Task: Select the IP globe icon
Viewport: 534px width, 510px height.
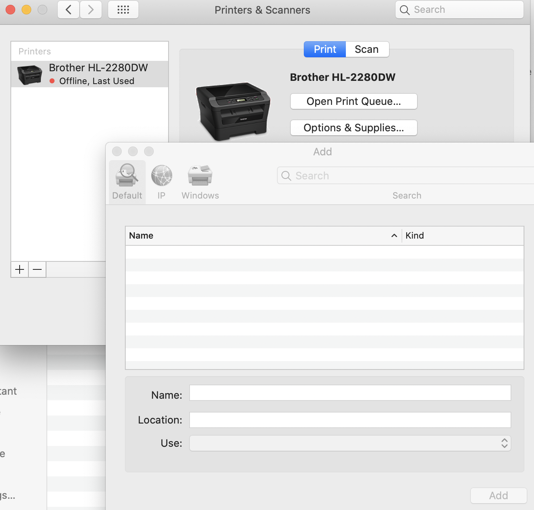Action: point(161,176)
